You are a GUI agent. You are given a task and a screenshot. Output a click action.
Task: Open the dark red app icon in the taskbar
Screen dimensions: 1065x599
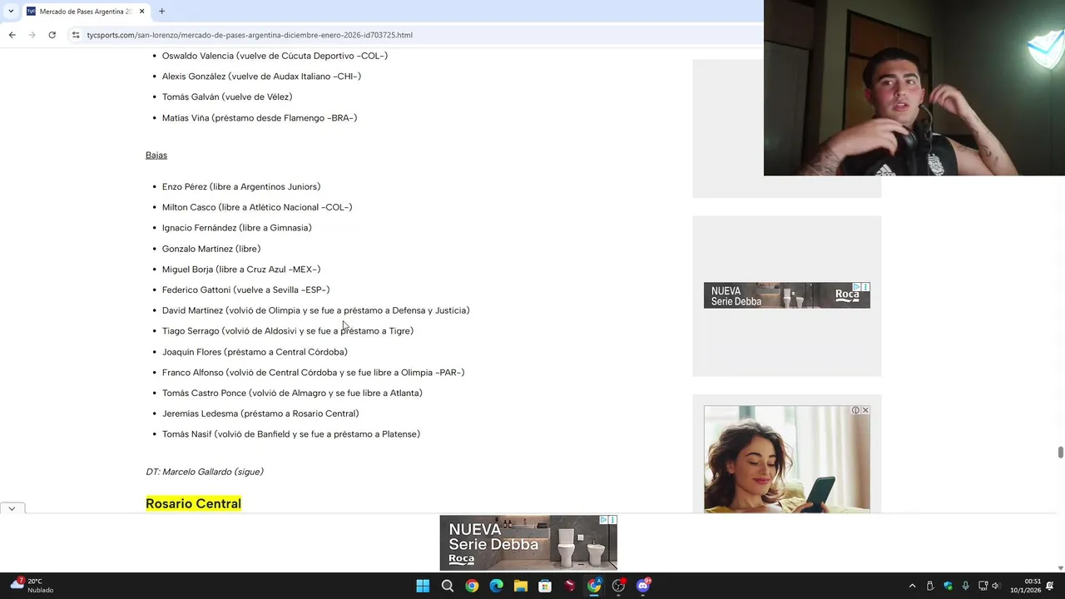pyautogui.click(x=570, y=586)
